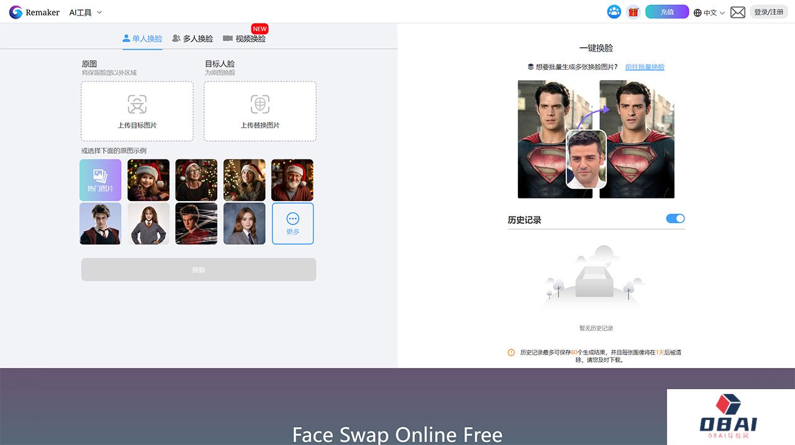Image resolution: width=795 pixels, height=445 pixels.
Task: Select the bearded Santa man sample
Action: tap(293, 180)
